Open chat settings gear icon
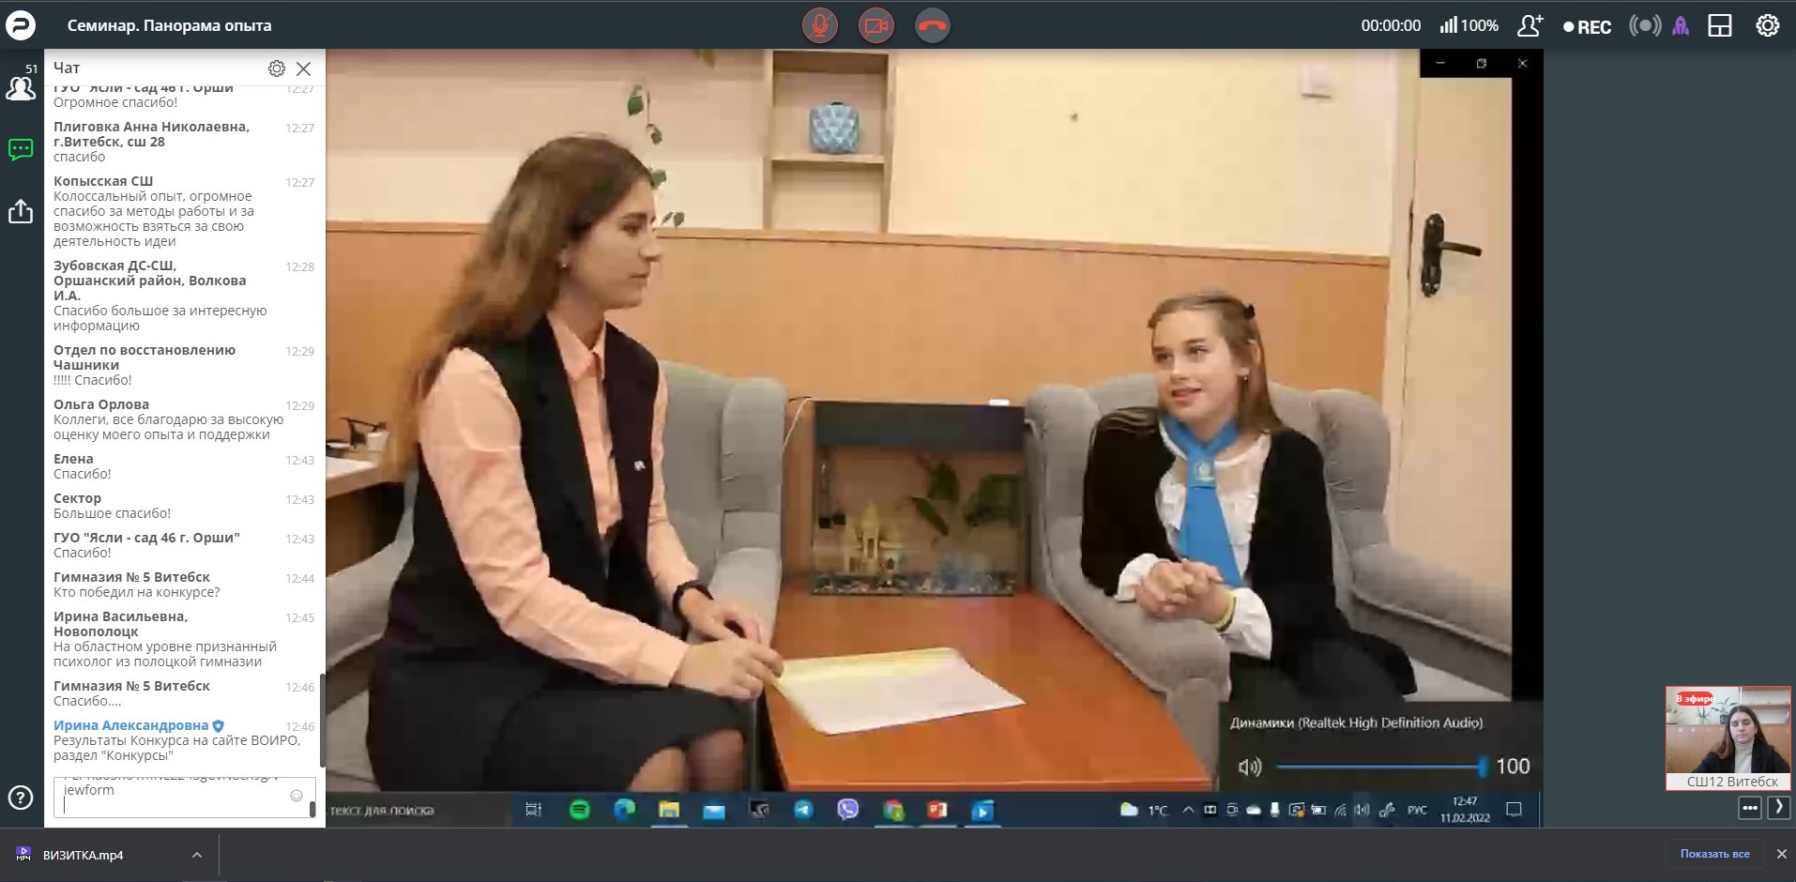 click(276, 68)
